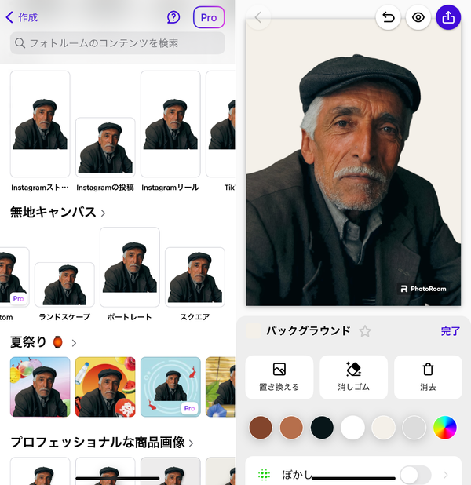This screenshot has height=485, width=471.
Task: Expand the 夏祭り section chevron
Action: (x=74, y=343)
